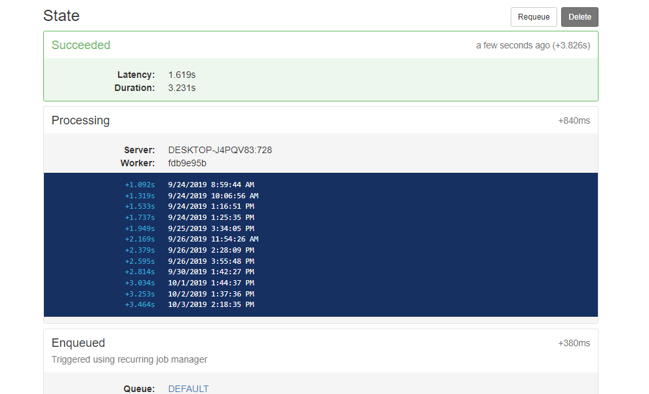Click log line 9/24/2019 8:59:44 AM
This screenshot has height=394, width=649.
[x=211, y=185]
